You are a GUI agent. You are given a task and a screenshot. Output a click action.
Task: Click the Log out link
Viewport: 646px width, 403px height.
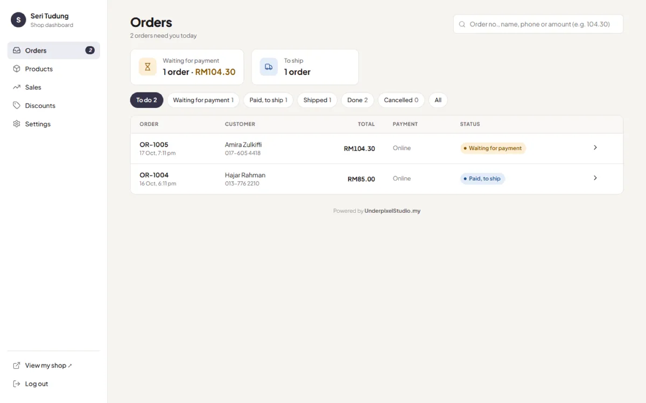[x=54, y=384]
